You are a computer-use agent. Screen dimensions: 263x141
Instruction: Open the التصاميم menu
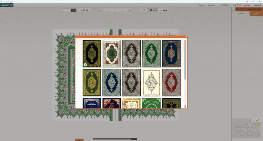tap(247, 5)
